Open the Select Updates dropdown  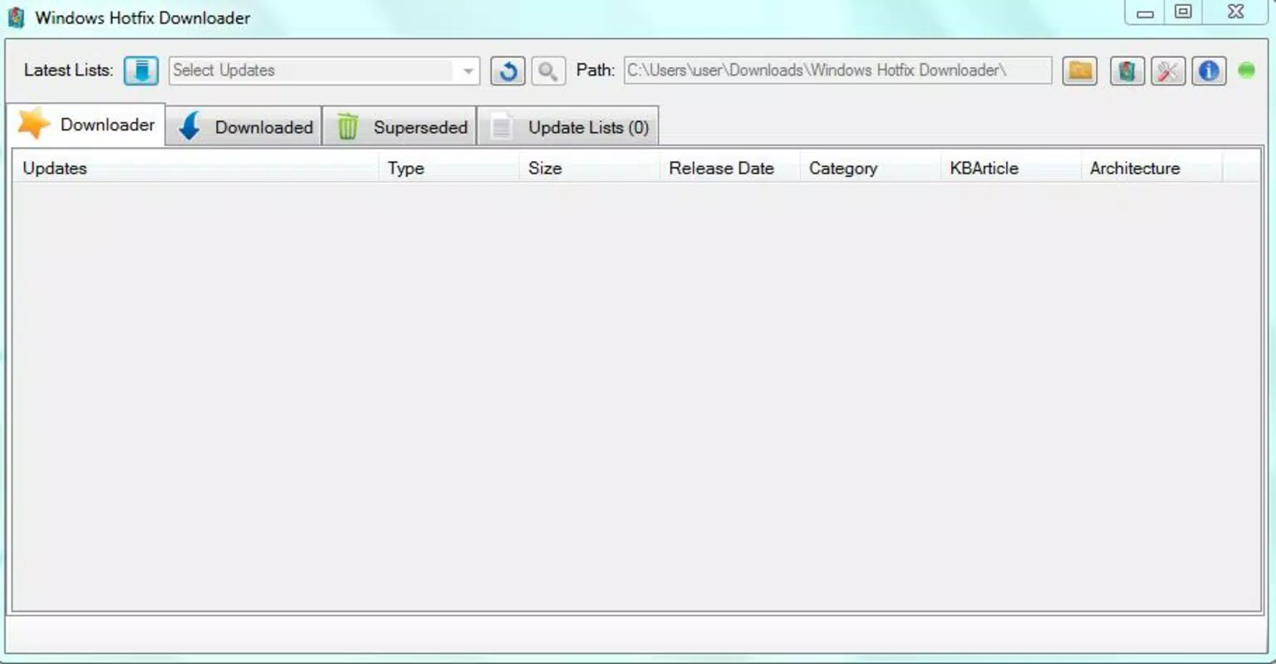[x=324, y=71]
